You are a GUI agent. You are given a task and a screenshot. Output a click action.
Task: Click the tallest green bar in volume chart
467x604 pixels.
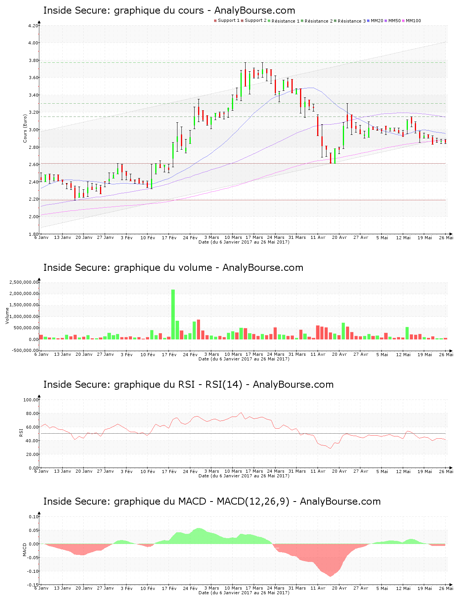coord(173,314)
